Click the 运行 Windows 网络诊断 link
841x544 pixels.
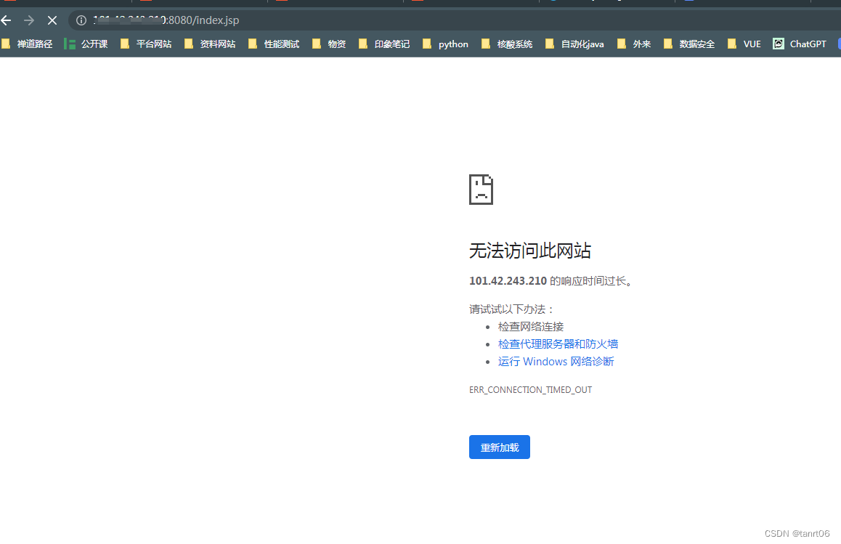[556, 362]
